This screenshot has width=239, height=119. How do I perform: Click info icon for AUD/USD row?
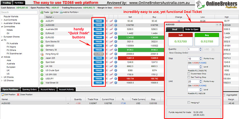click(116, 25)
